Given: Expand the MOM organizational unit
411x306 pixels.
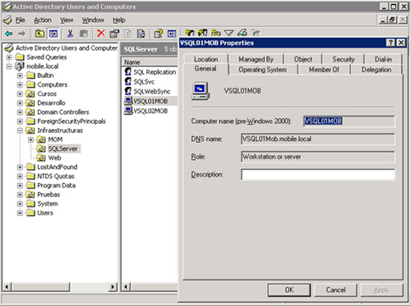Looking at the screenshot, I should (30, 139).
